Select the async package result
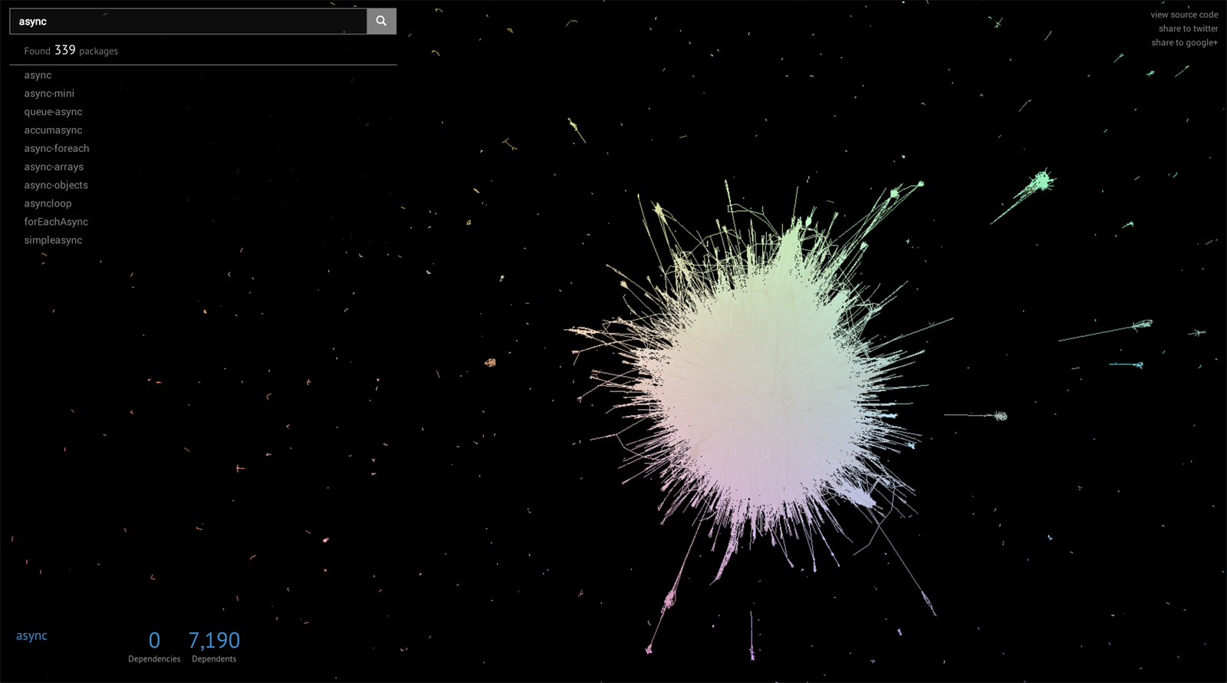1227x683 pixels. pos(38,75)
